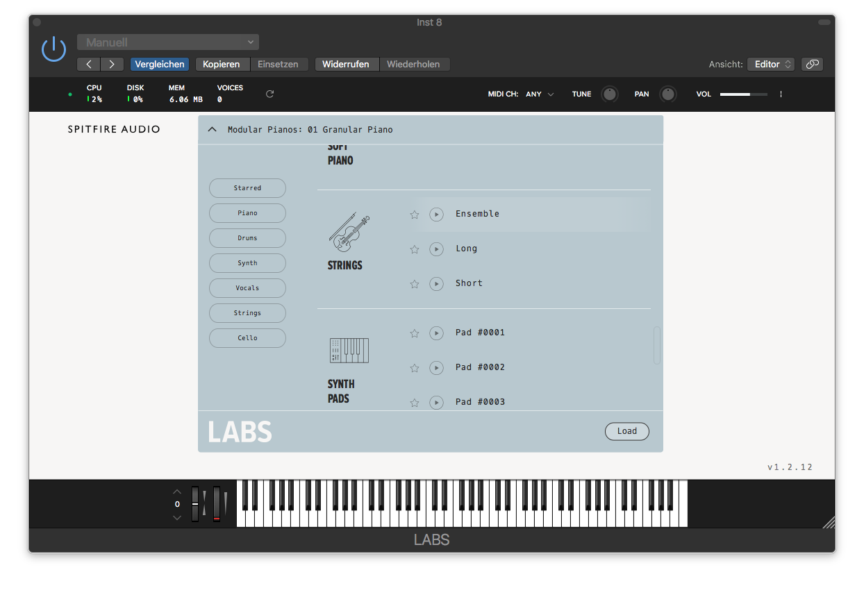864x595 pixels.
Task: Select the Starred filter
Action: pos(247,187)
